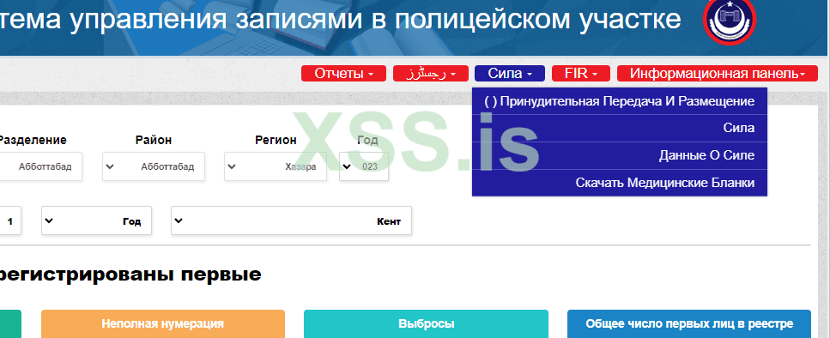The width and height of the screenshot is (830, 338).
Task: Open the Разделение Абботтабад select box
Action: [x=40, y=166]
